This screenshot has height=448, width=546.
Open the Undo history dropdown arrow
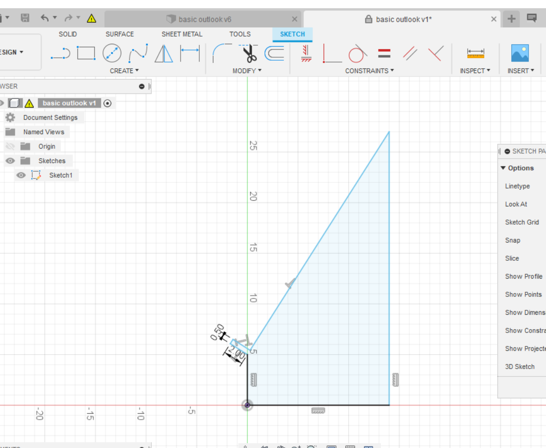(x=55, y=17)
